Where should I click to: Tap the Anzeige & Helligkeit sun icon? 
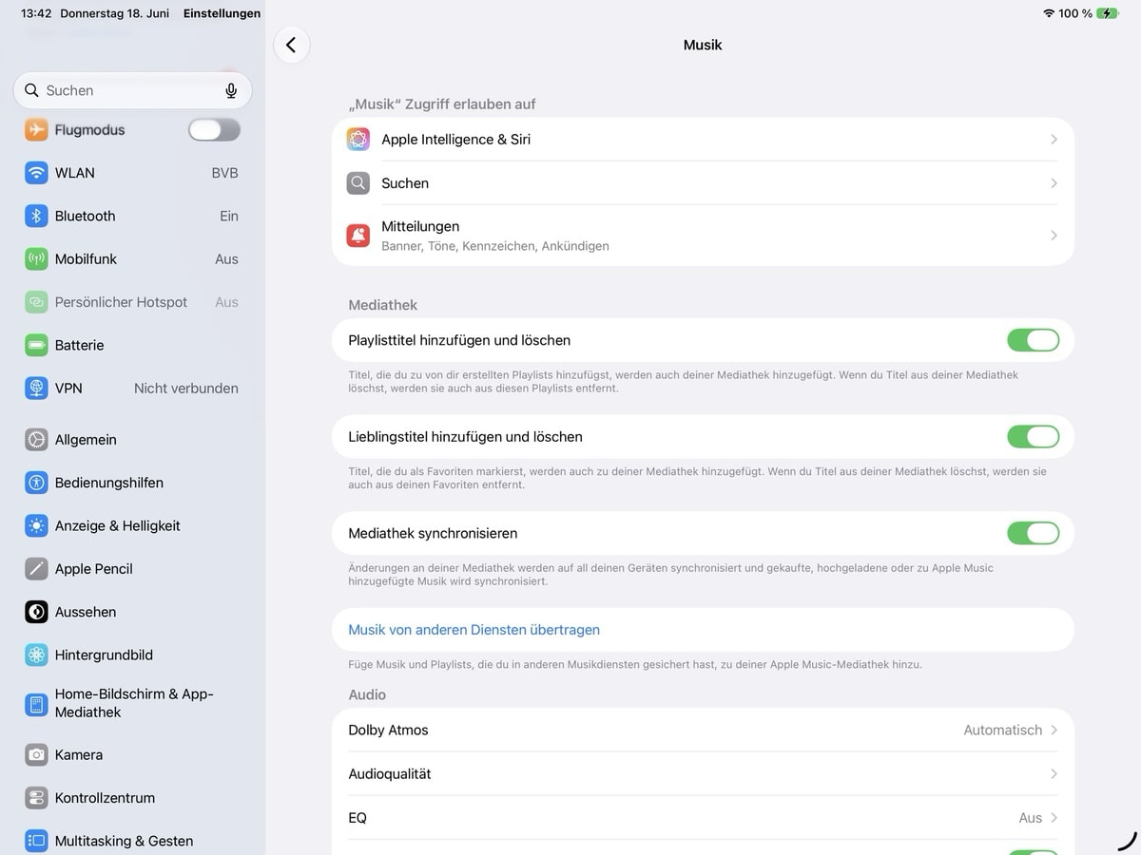pos(36,525)
